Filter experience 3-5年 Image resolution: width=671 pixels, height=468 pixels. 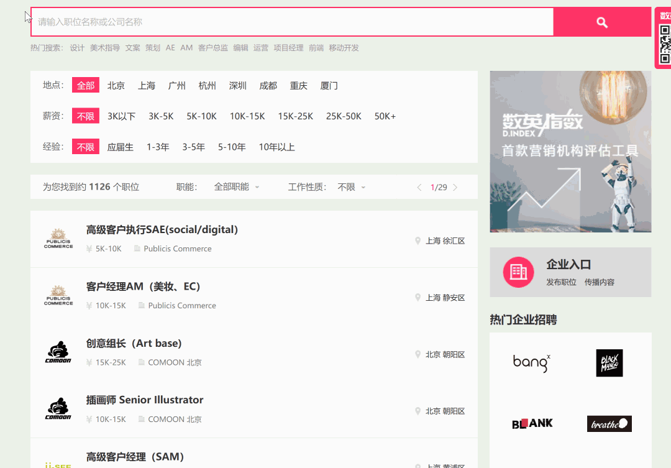click(193, 147)
